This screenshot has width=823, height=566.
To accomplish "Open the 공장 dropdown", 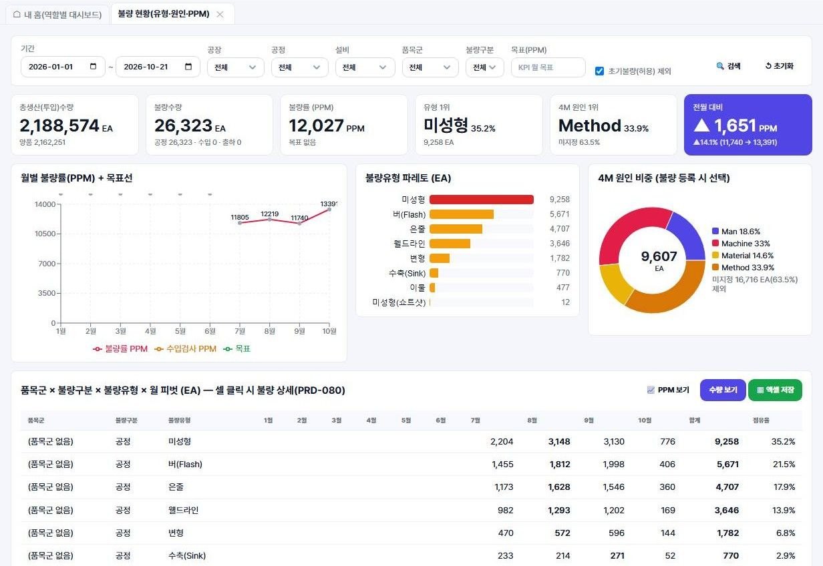I will 236,67.
